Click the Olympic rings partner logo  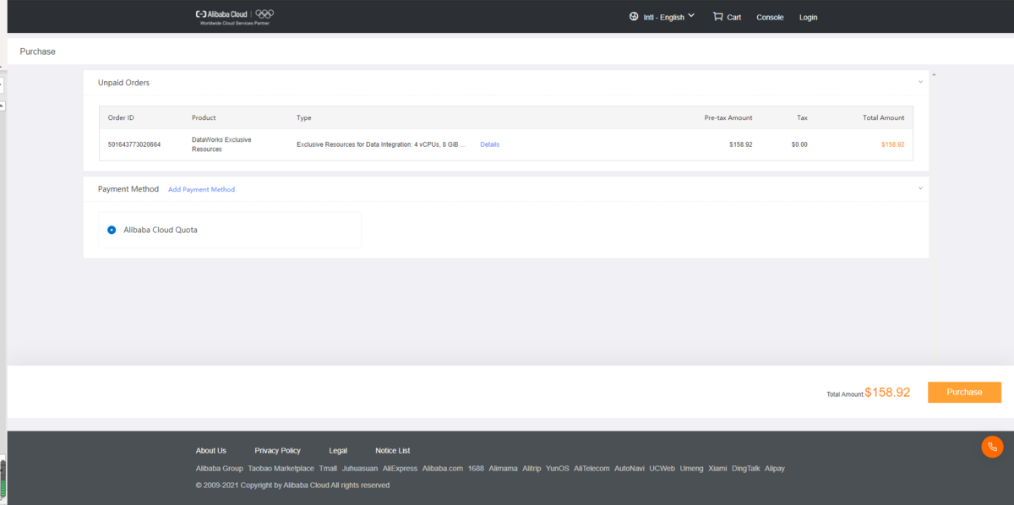coord(265,14)
